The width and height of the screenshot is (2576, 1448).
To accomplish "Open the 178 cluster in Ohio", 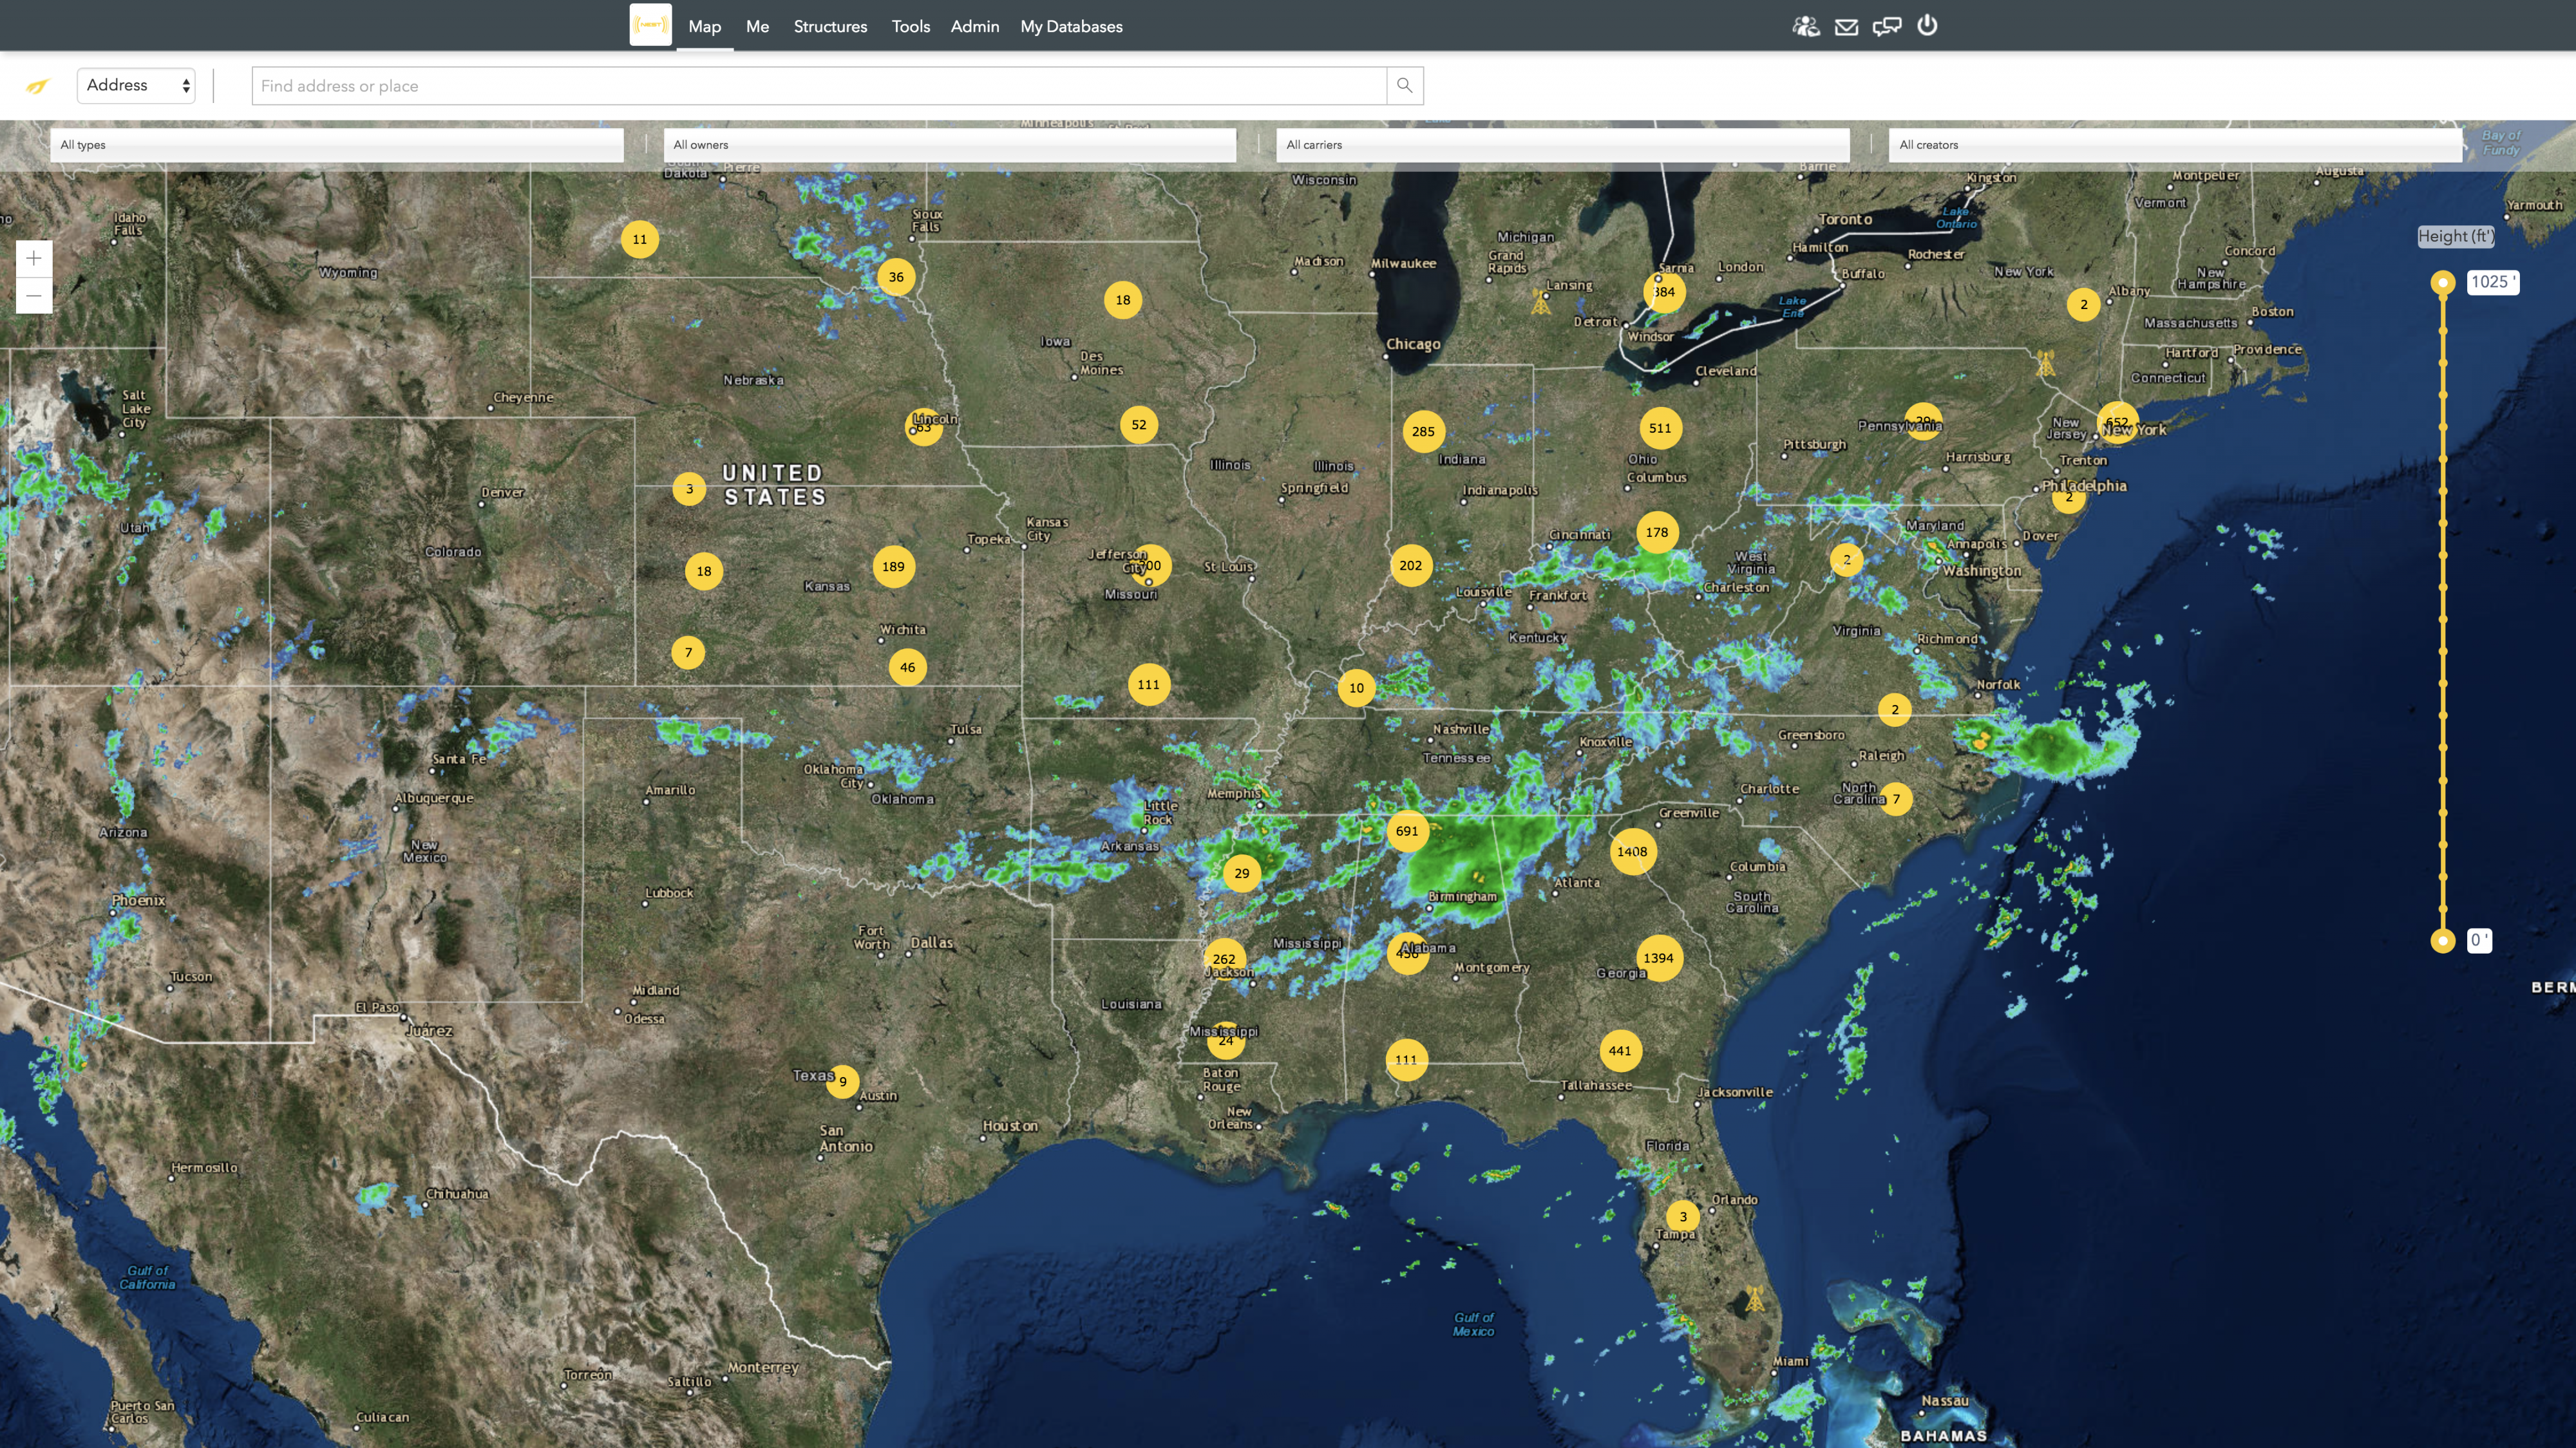I will [1657, 532].
